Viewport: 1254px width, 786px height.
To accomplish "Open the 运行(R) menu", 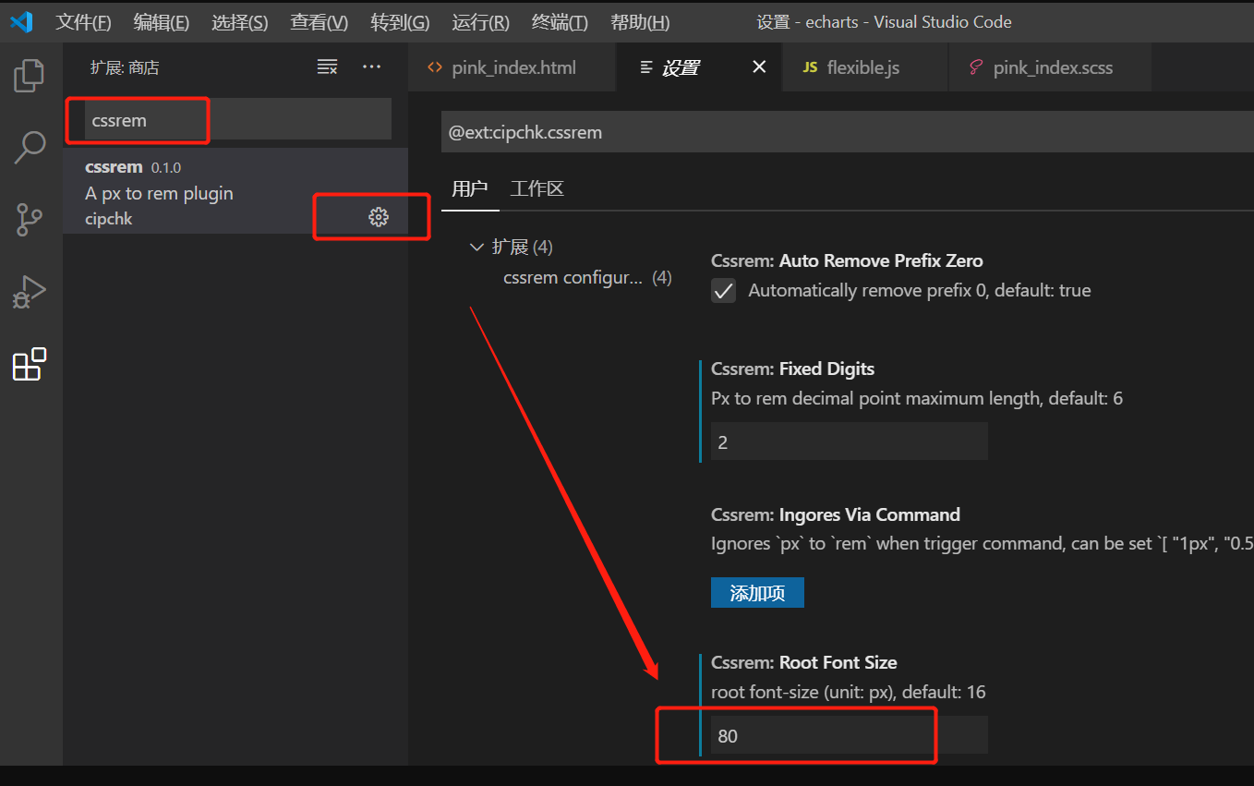I will click(481, 22).
